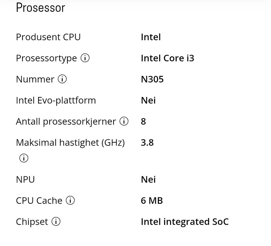Viewport: 271px width, 246px height.
Task: Open the info icon beside Prosessortype
Action: (85, 58)
